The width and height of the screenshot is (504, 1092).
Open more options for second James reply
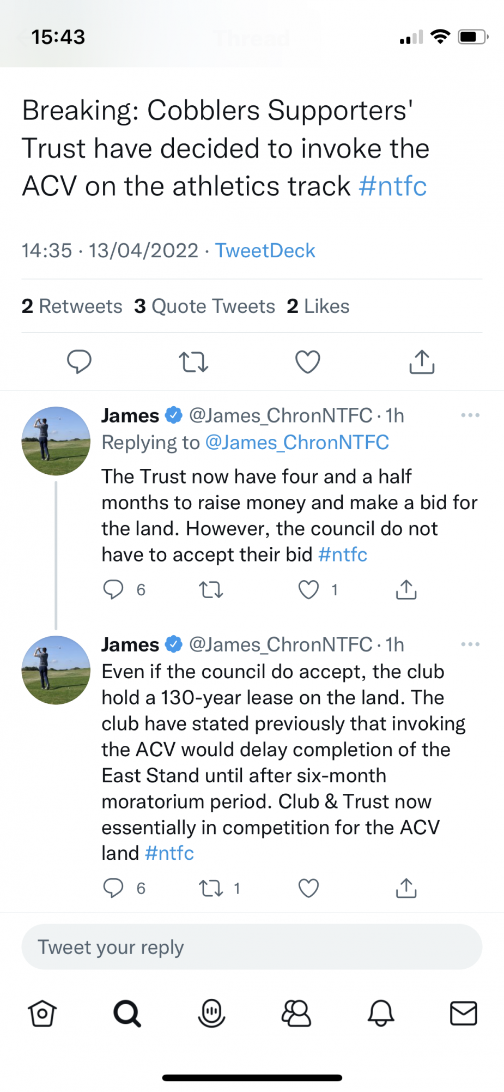click(x=470, y=644)
